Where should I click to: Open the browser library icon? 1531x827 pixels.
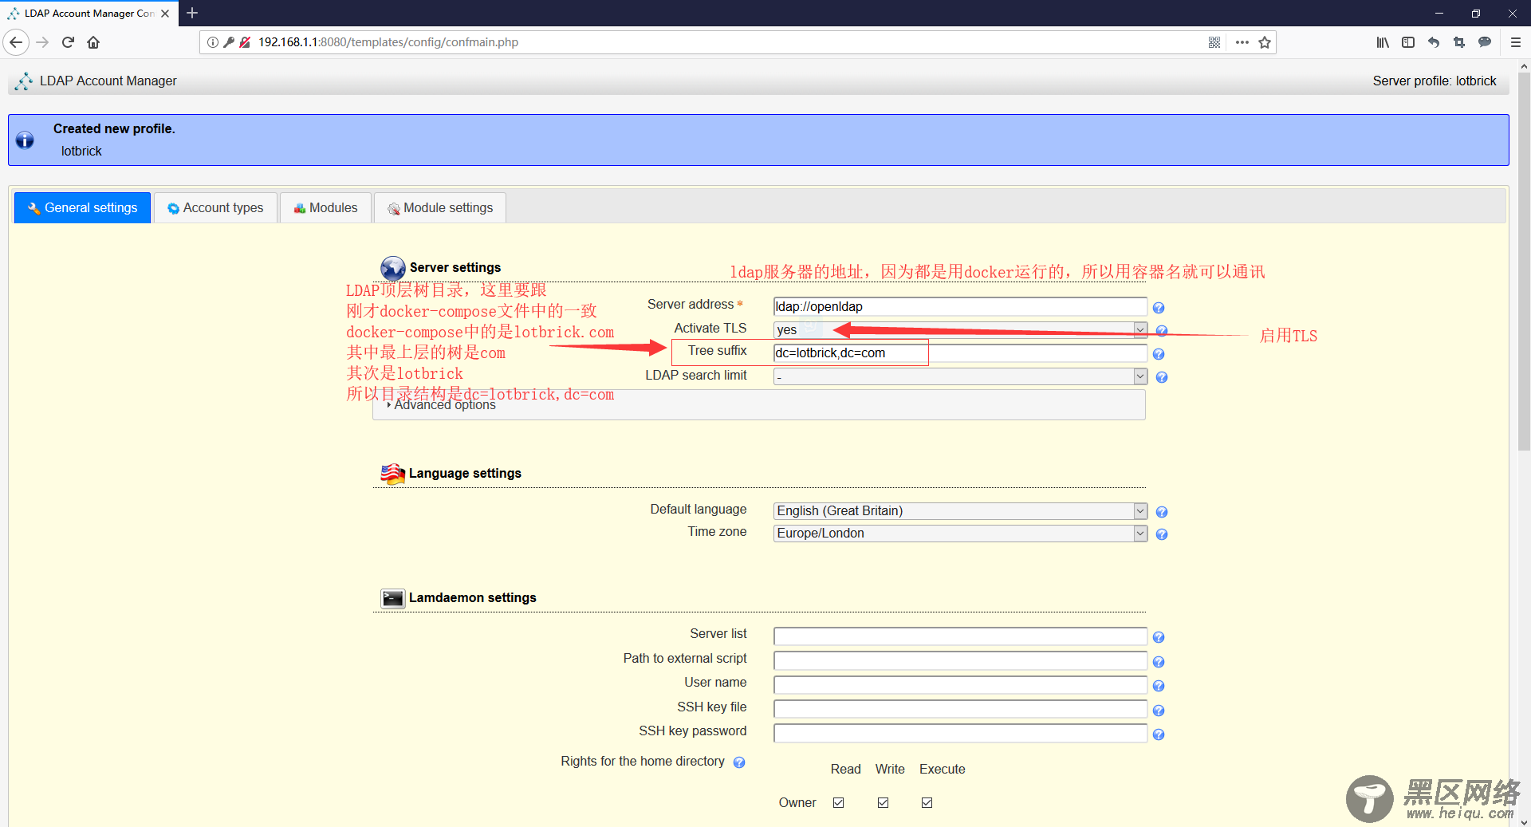pos(1383,42)
